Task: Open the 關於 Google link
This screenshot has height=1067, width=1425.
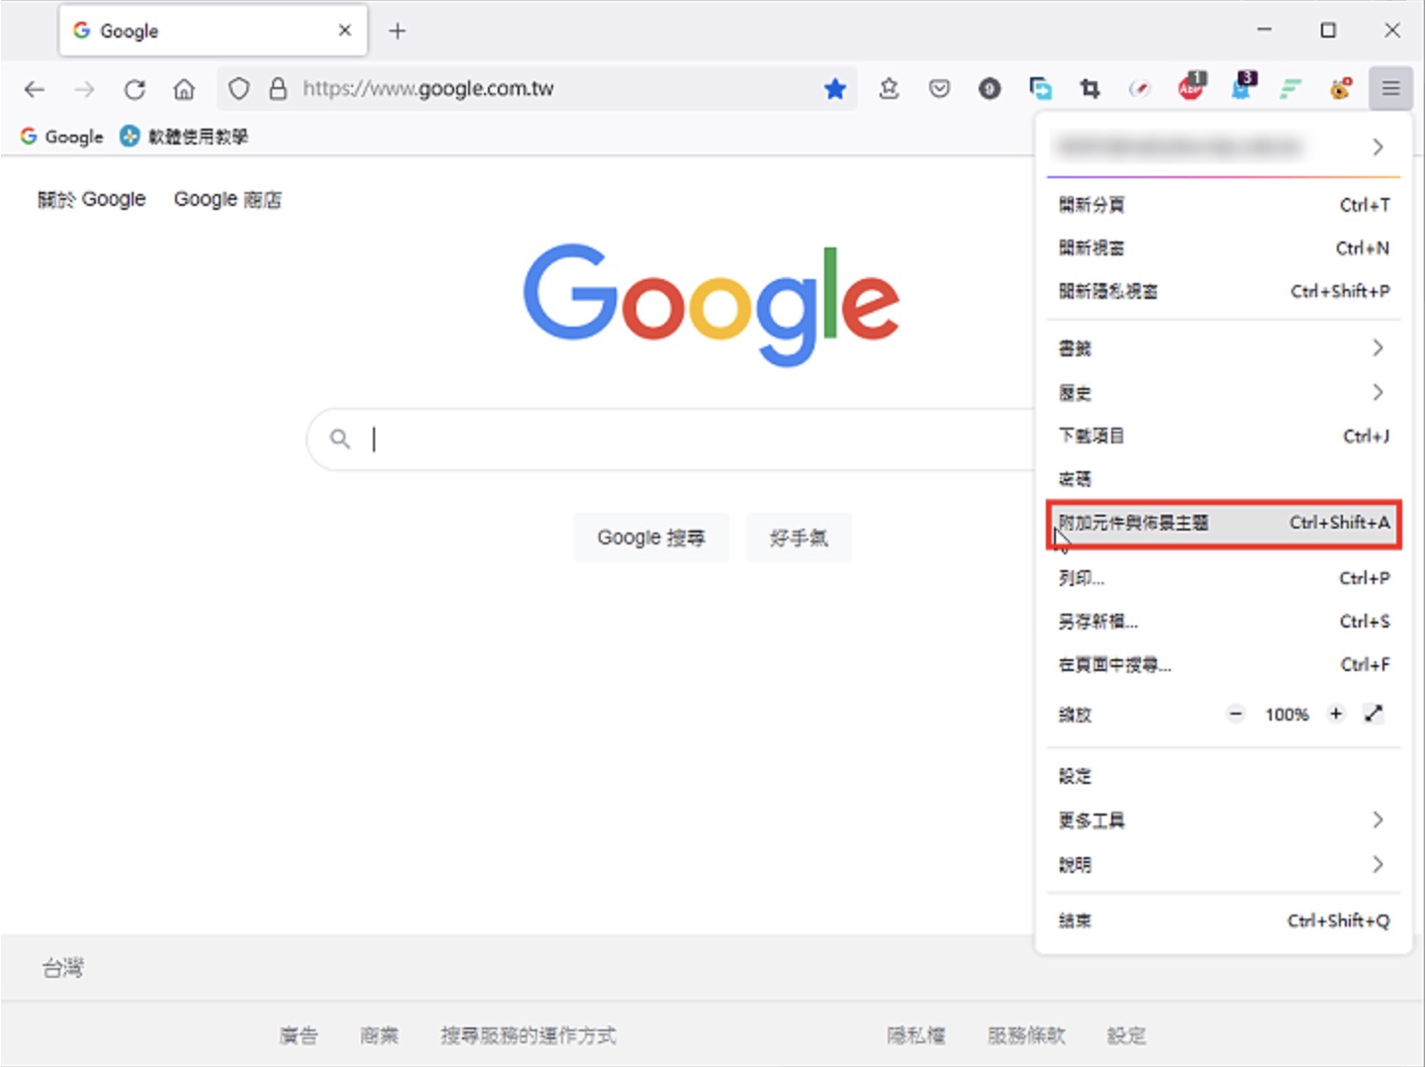Action: (x=92, y=199)
